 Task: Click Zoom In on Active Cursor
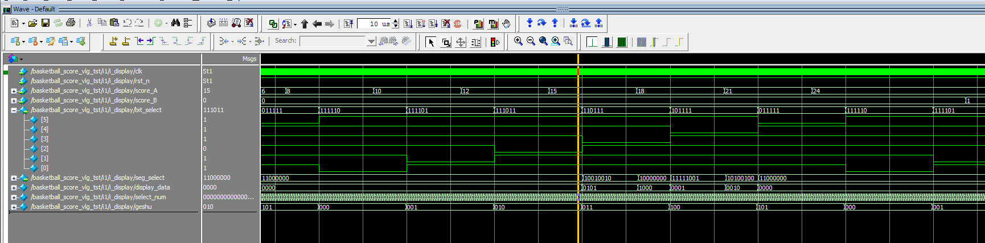(556, 41)
